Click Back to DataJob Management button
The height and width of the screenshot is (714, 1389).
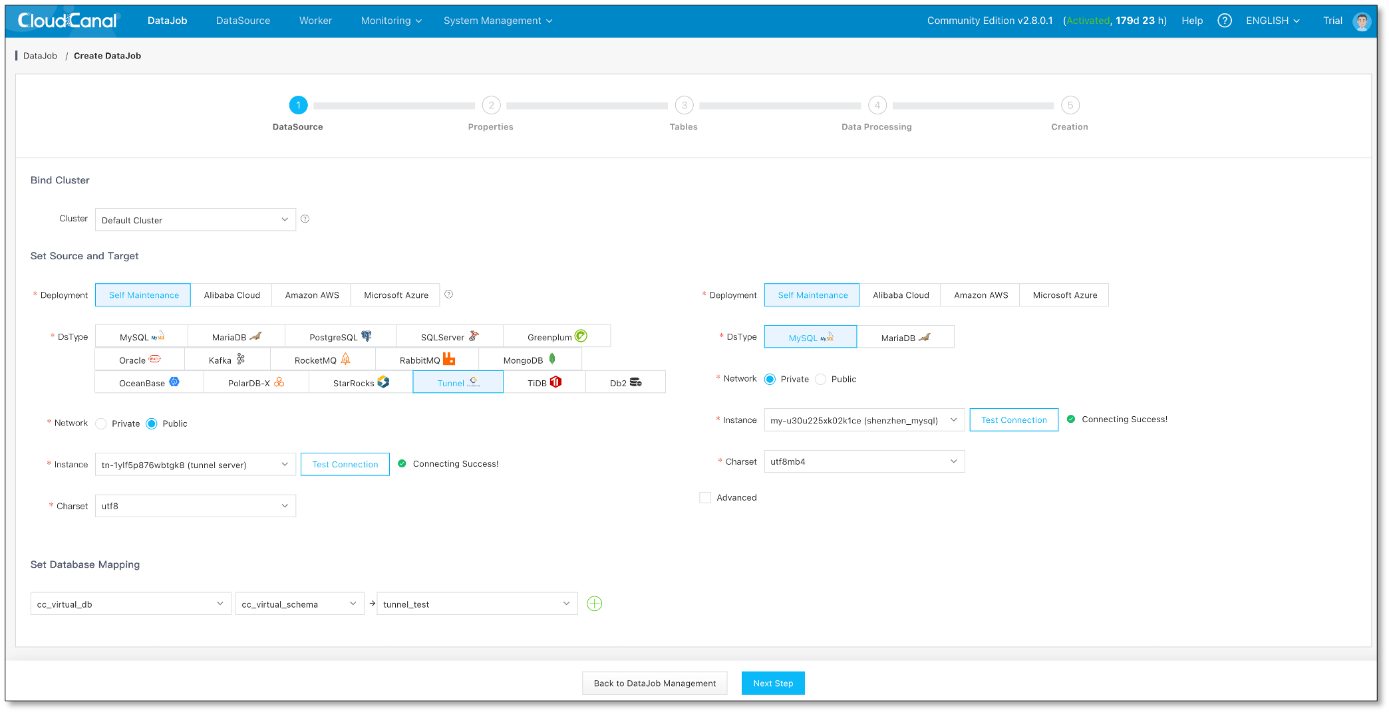[654, 683]
